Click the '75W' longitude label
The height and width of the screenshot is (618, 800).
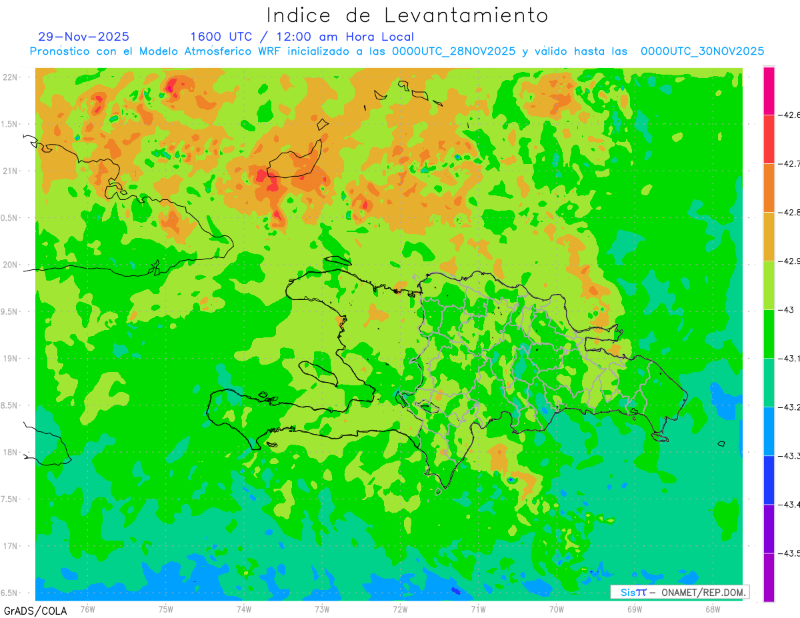(166, 609)
